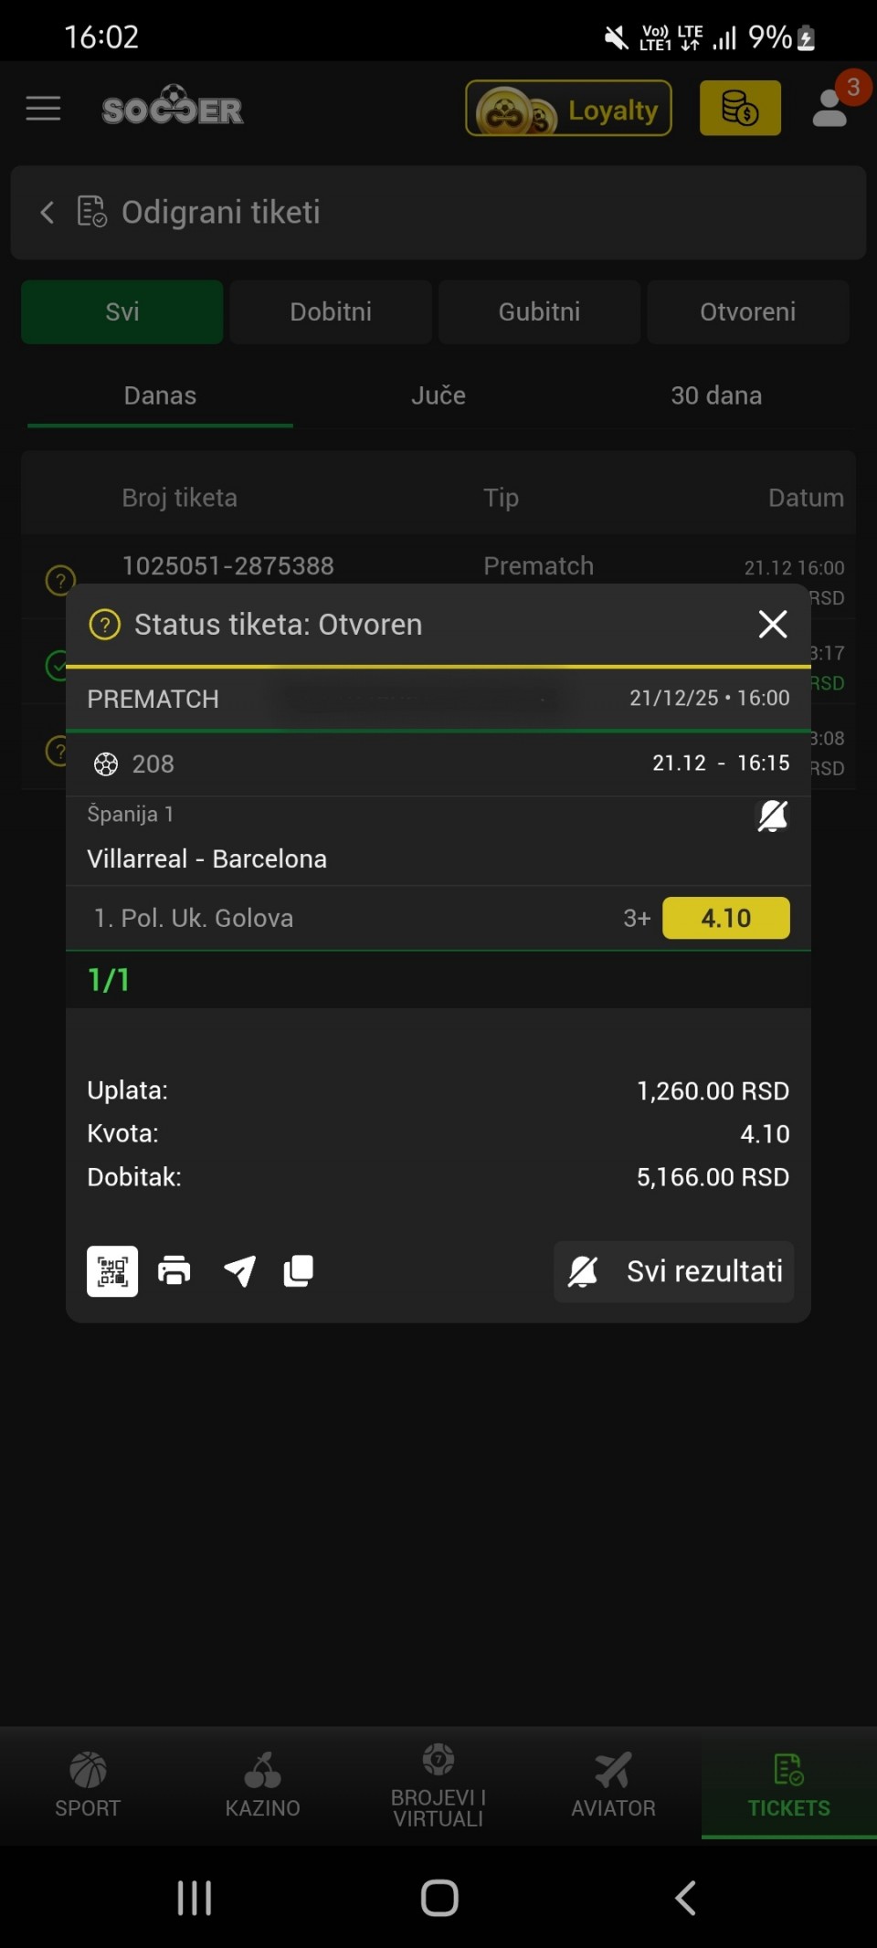Show the ticket QR code
This screenshot has width=877, height=1948.
click(x=112, y=1270)
